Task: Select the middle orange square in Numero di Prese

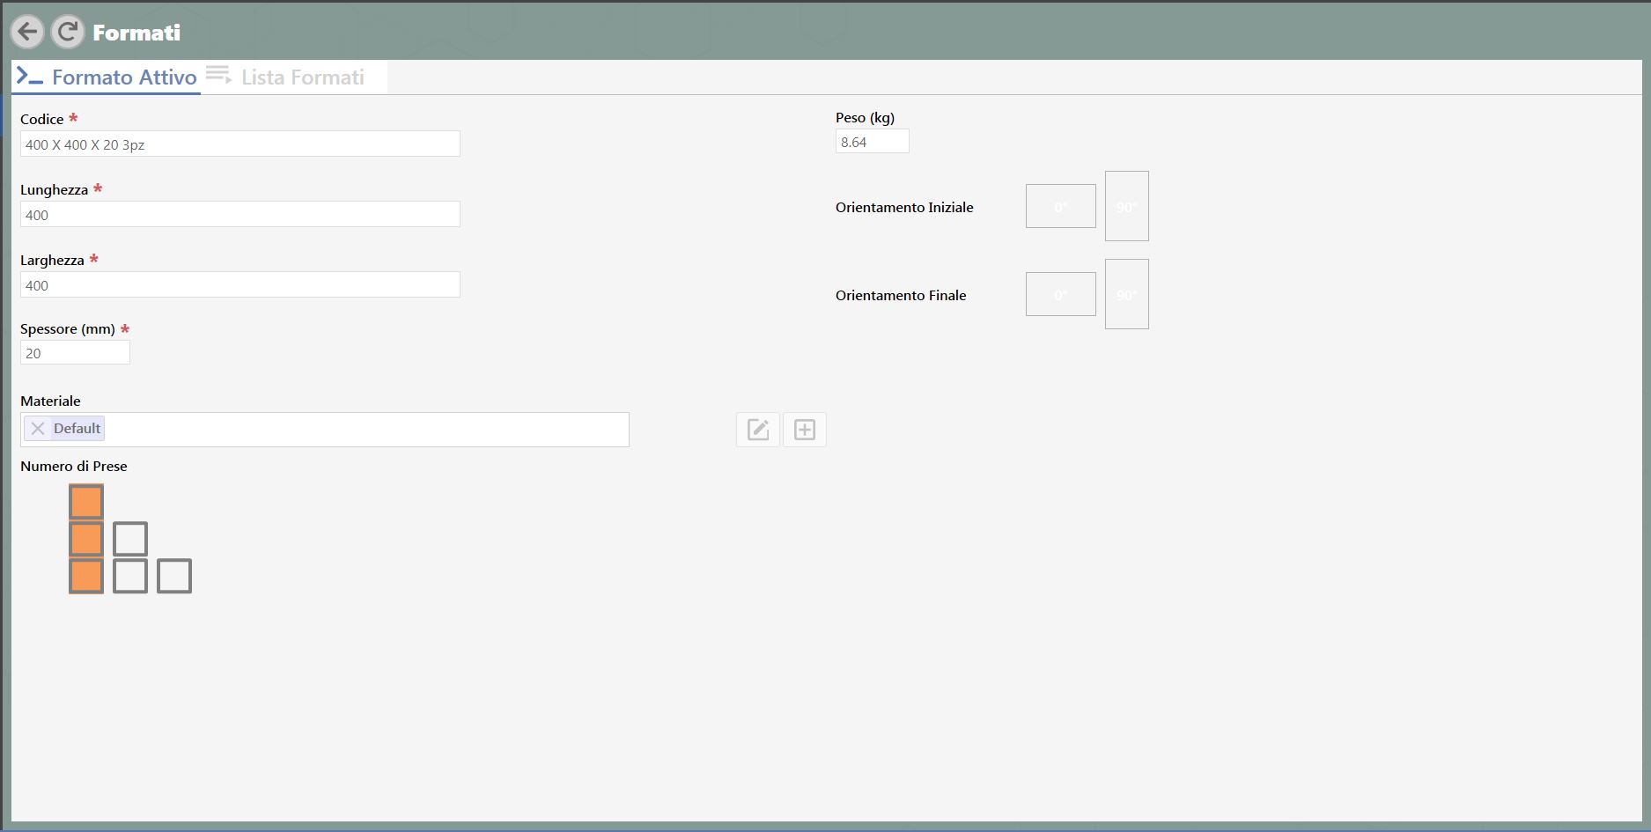Action: point(86,539)
